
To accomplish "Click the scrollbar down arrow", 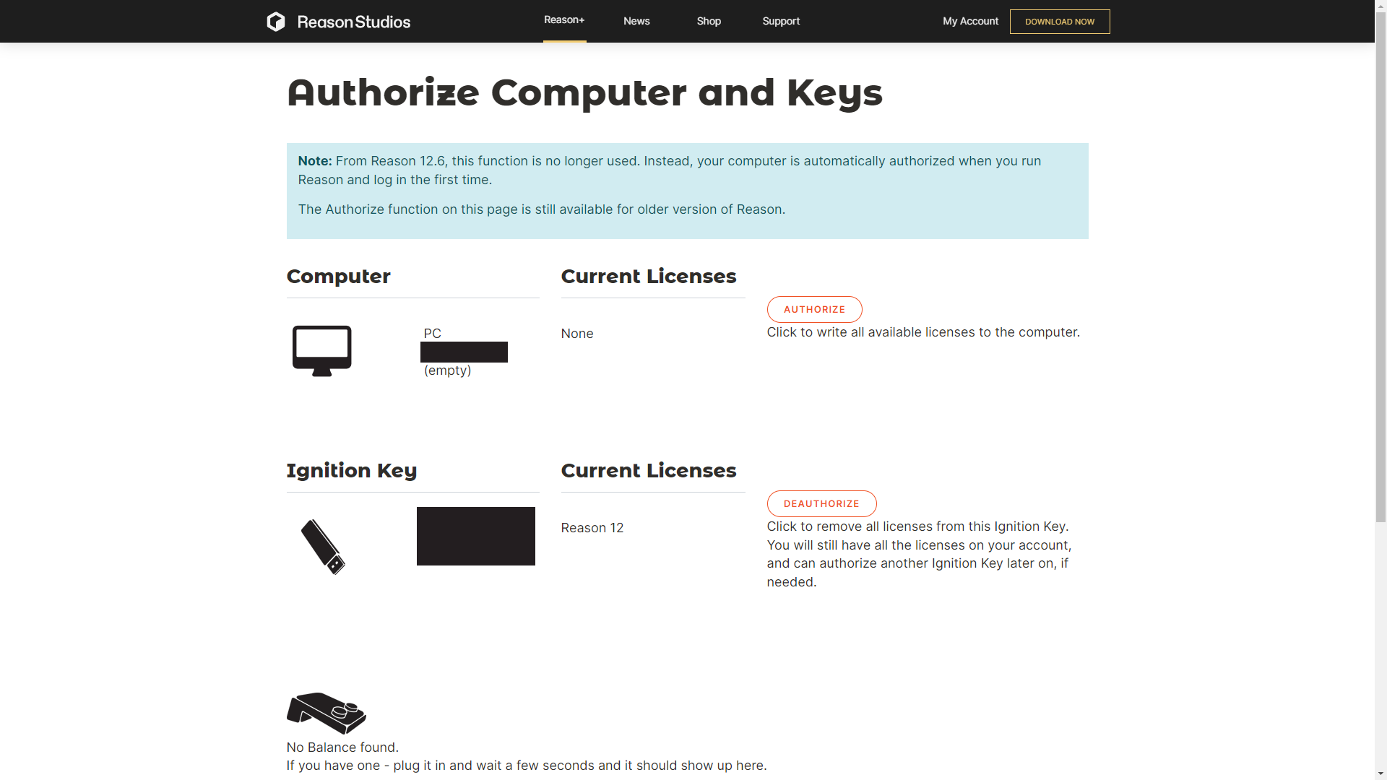I will coord(1380,773).
